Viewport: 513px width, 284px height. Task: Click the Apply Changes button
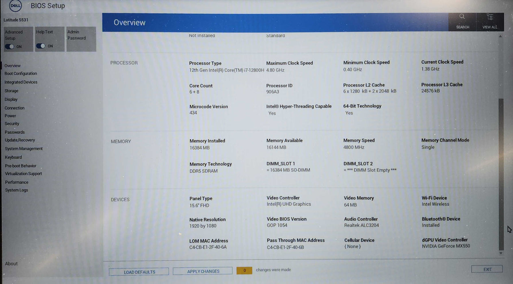pos(203,271)
